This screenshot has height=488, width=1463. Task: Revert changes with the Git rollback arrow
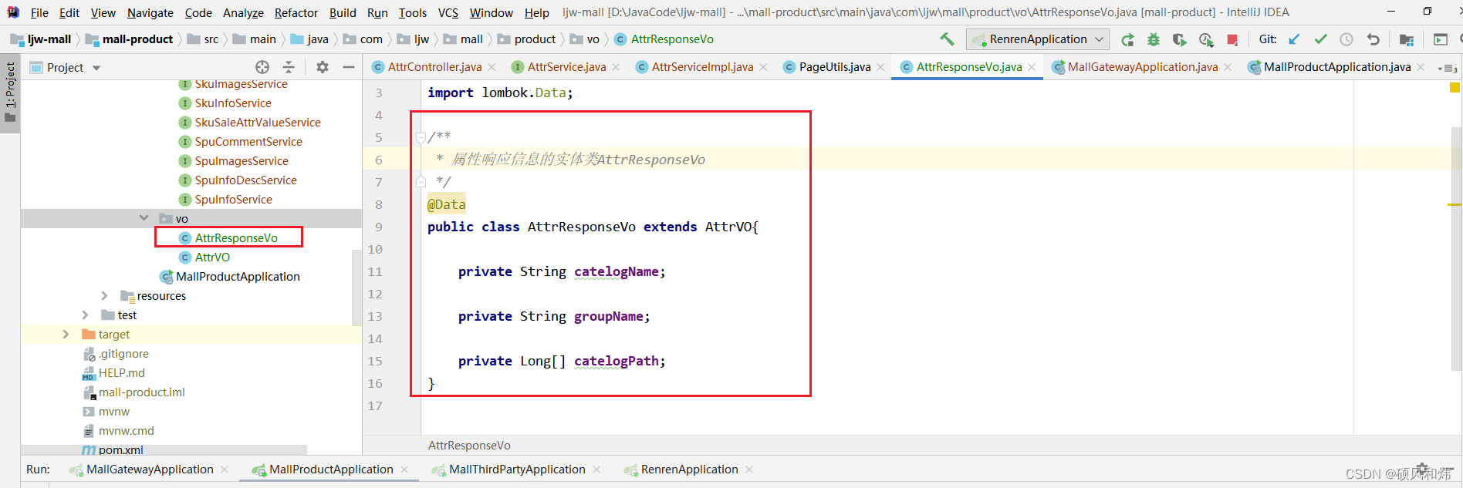[x=1373, y=39]
